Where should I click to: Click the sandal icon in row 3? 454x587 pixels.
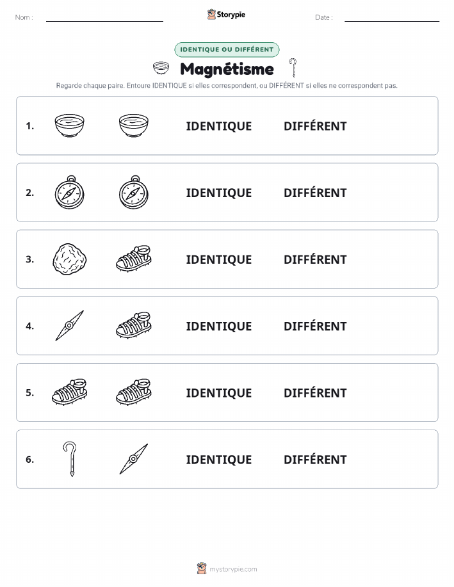(x=134, y=259)
